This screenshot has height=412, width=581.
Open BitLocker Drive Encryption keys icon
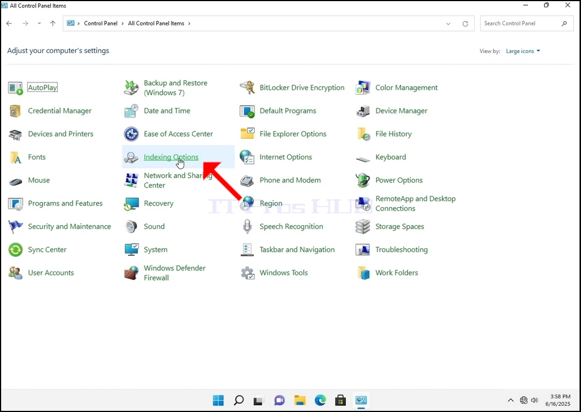[x=247, y=87]
